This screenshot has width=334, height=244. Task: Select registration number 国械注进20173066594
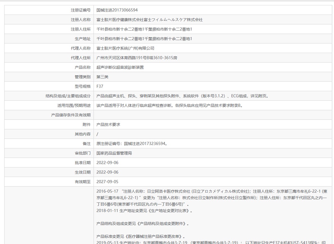(117, 10)
